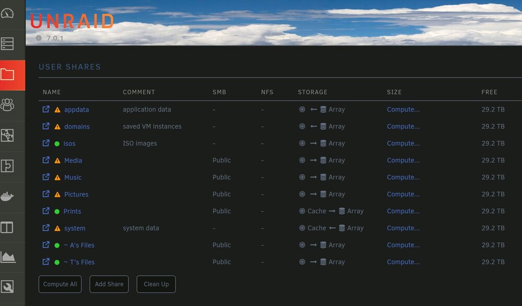
Task: Browse the system share via its open icon
Action: [x=46, y=228]
